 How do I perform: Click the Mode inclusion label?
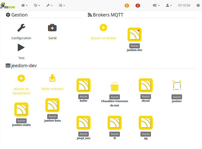pos(52,89)
